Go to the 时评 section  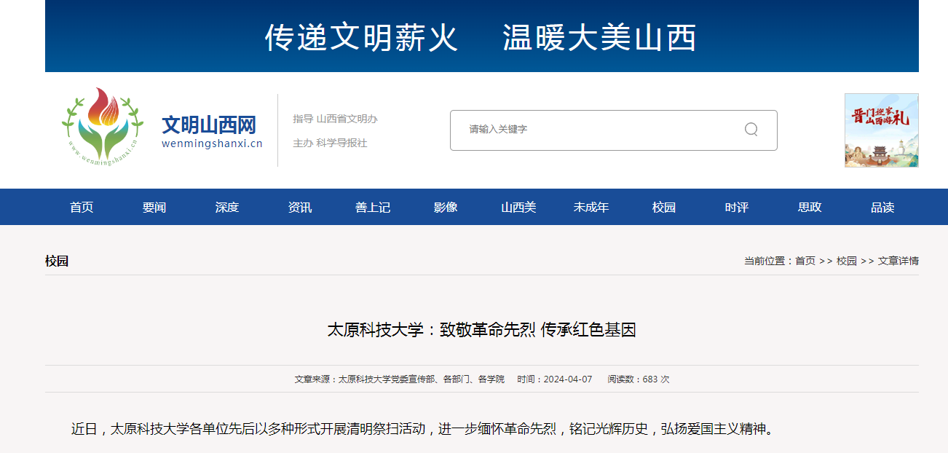737,208
